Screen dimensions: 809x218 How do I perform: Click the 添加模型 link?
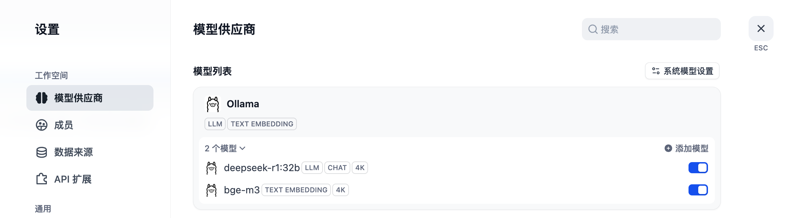[691, 149]
